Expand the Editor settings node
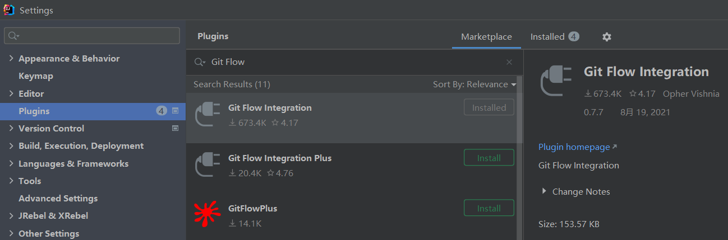 (11, 94)
